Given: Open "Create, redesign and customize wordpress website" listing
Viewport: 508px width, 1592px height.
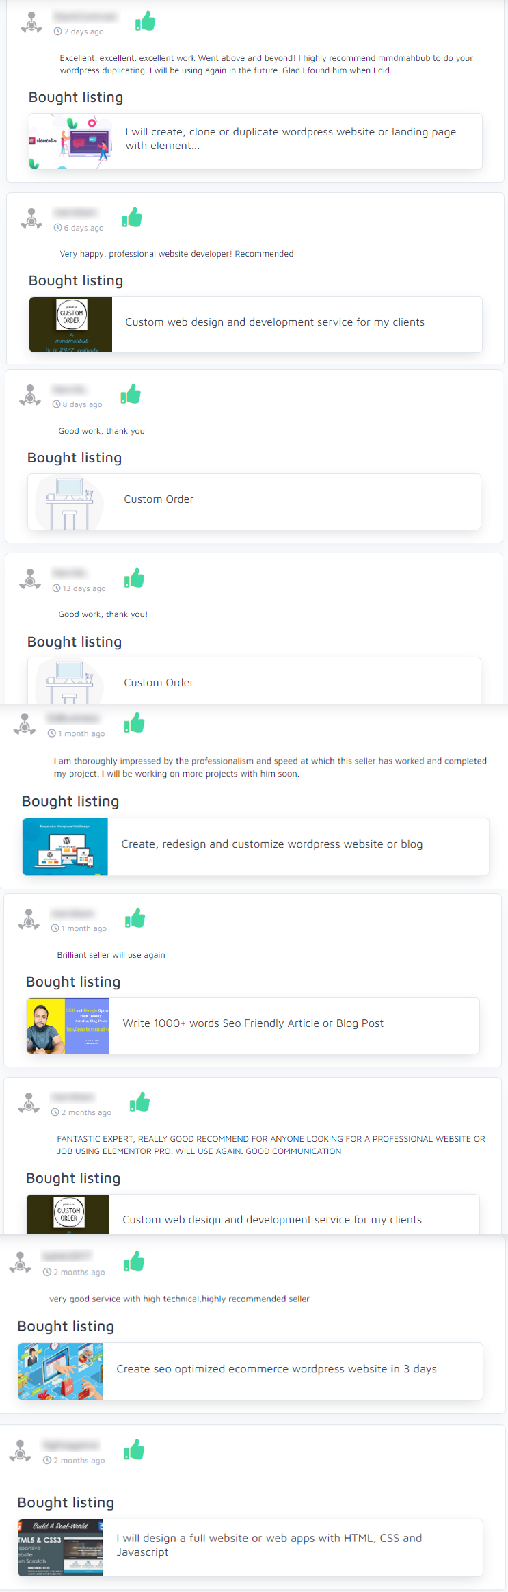Looking at the screenshot, I should click(271, 844).
